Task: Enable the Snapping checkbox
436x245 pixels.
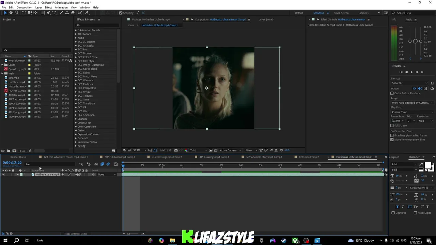Action: pyautogui.click(x=121, y=13)
